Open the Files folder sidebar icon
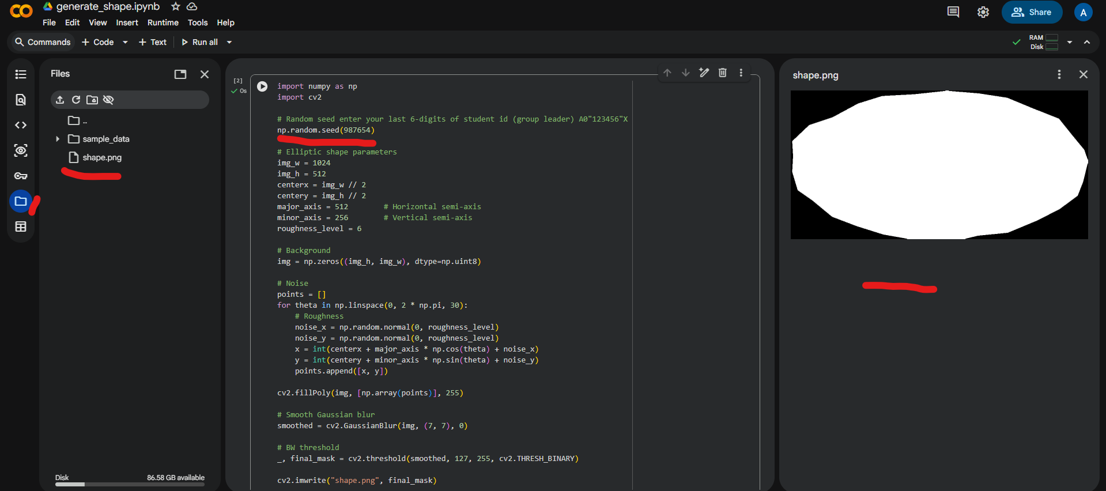1106x491 pixels. (21, 201)
